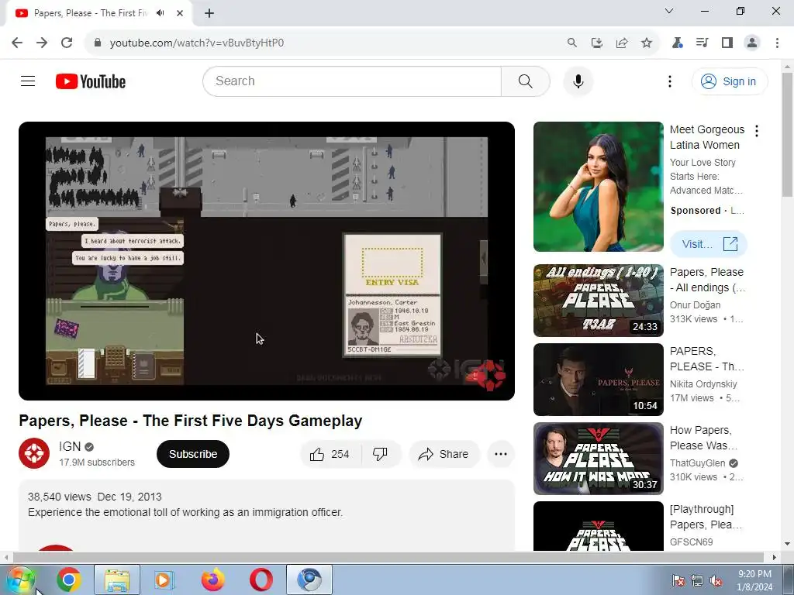Subscribe to the IGN channel
The image size is (794, 595).
click(x=193, y=454)
